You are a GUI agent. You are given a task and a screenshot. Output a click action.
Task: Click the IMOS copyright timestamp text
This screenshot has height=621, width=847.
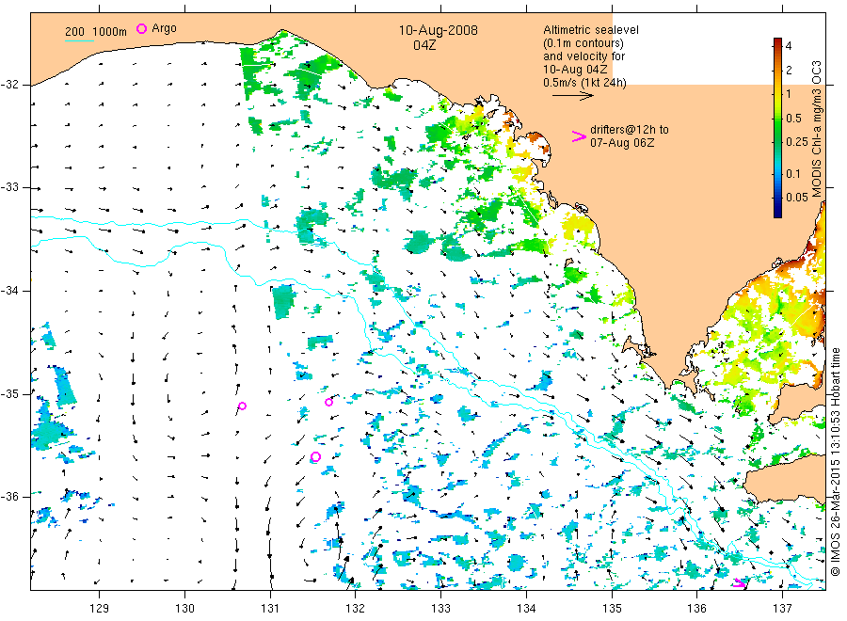pos(835,462)
